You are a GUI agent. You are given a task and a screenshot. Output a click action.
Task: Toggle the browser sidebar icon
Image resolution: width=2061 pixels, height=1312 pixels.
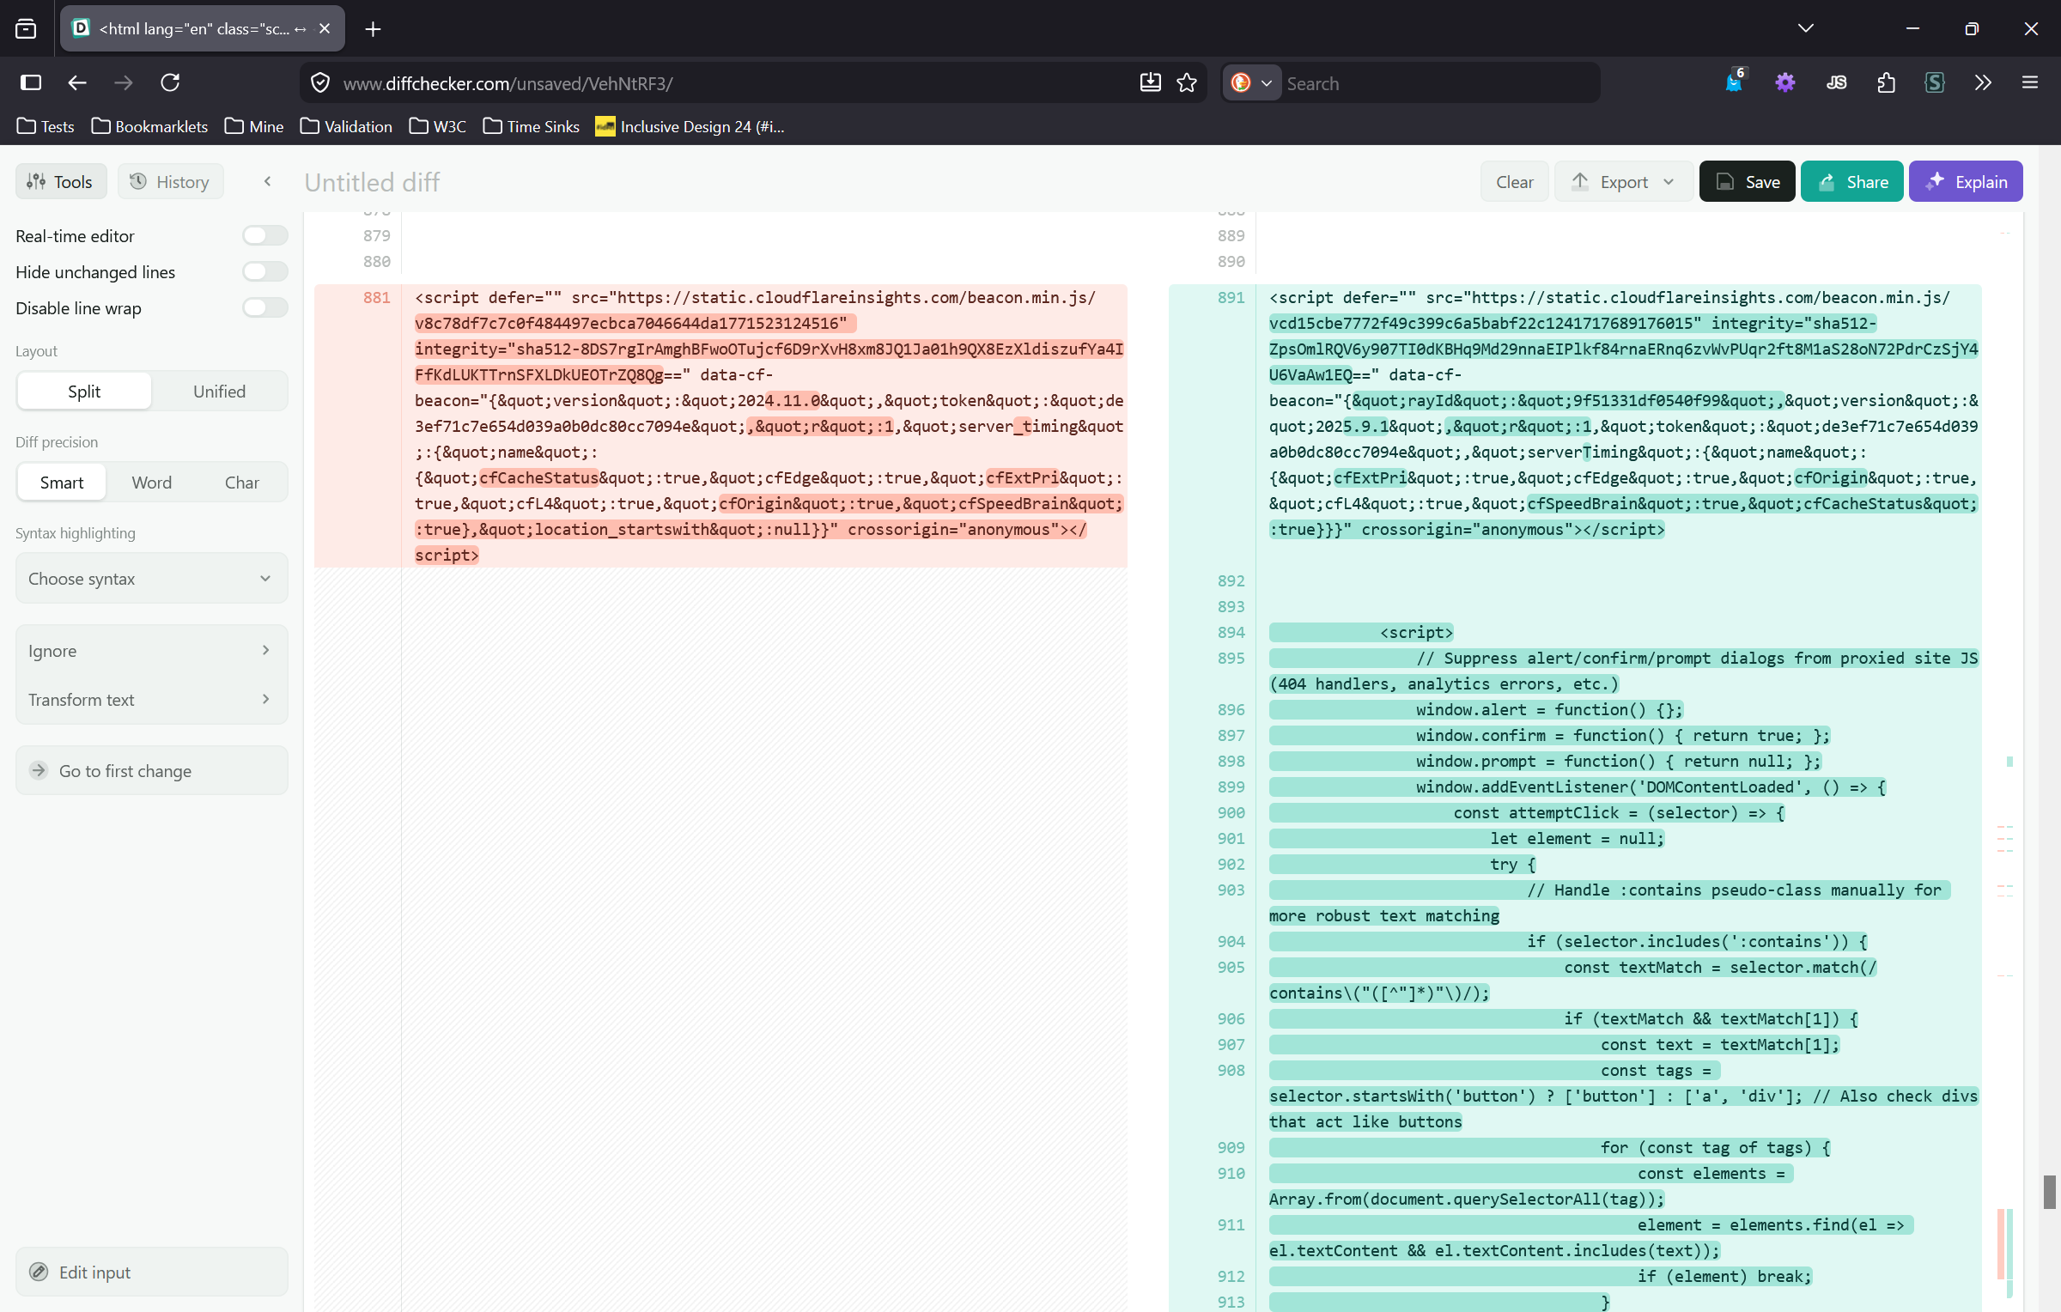pos(31,82)
